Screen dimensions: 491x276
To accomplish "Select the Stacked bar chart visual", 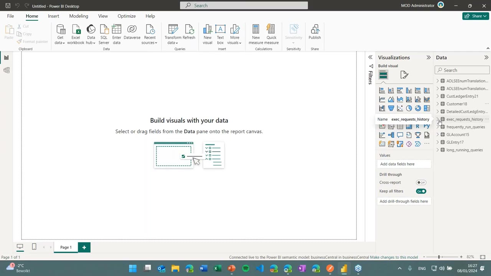I will (382, 90).
